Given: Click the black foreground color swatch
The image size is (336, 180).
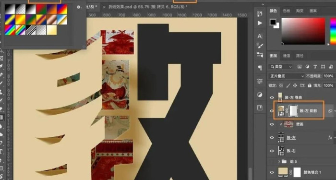Looking at the screenshot, I should coord(273,22).
